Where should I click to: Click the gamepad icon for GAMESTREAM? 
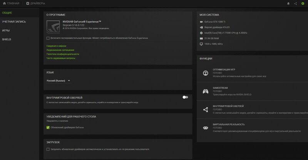pos(206,91)
